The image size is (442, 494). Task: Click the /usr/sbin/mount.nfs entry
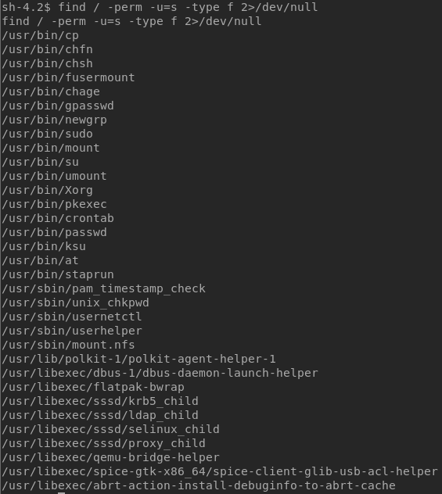click(68, 345)
